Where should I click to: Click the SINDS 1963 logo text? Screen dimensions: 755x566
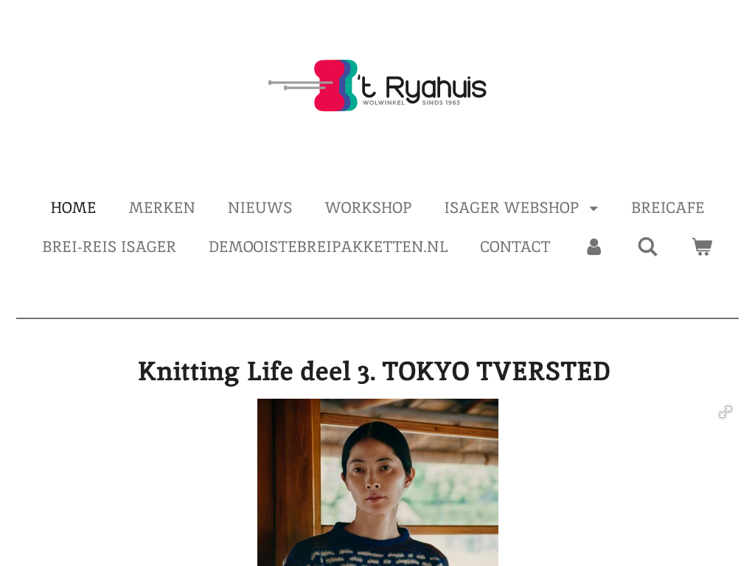click(441, 102)
